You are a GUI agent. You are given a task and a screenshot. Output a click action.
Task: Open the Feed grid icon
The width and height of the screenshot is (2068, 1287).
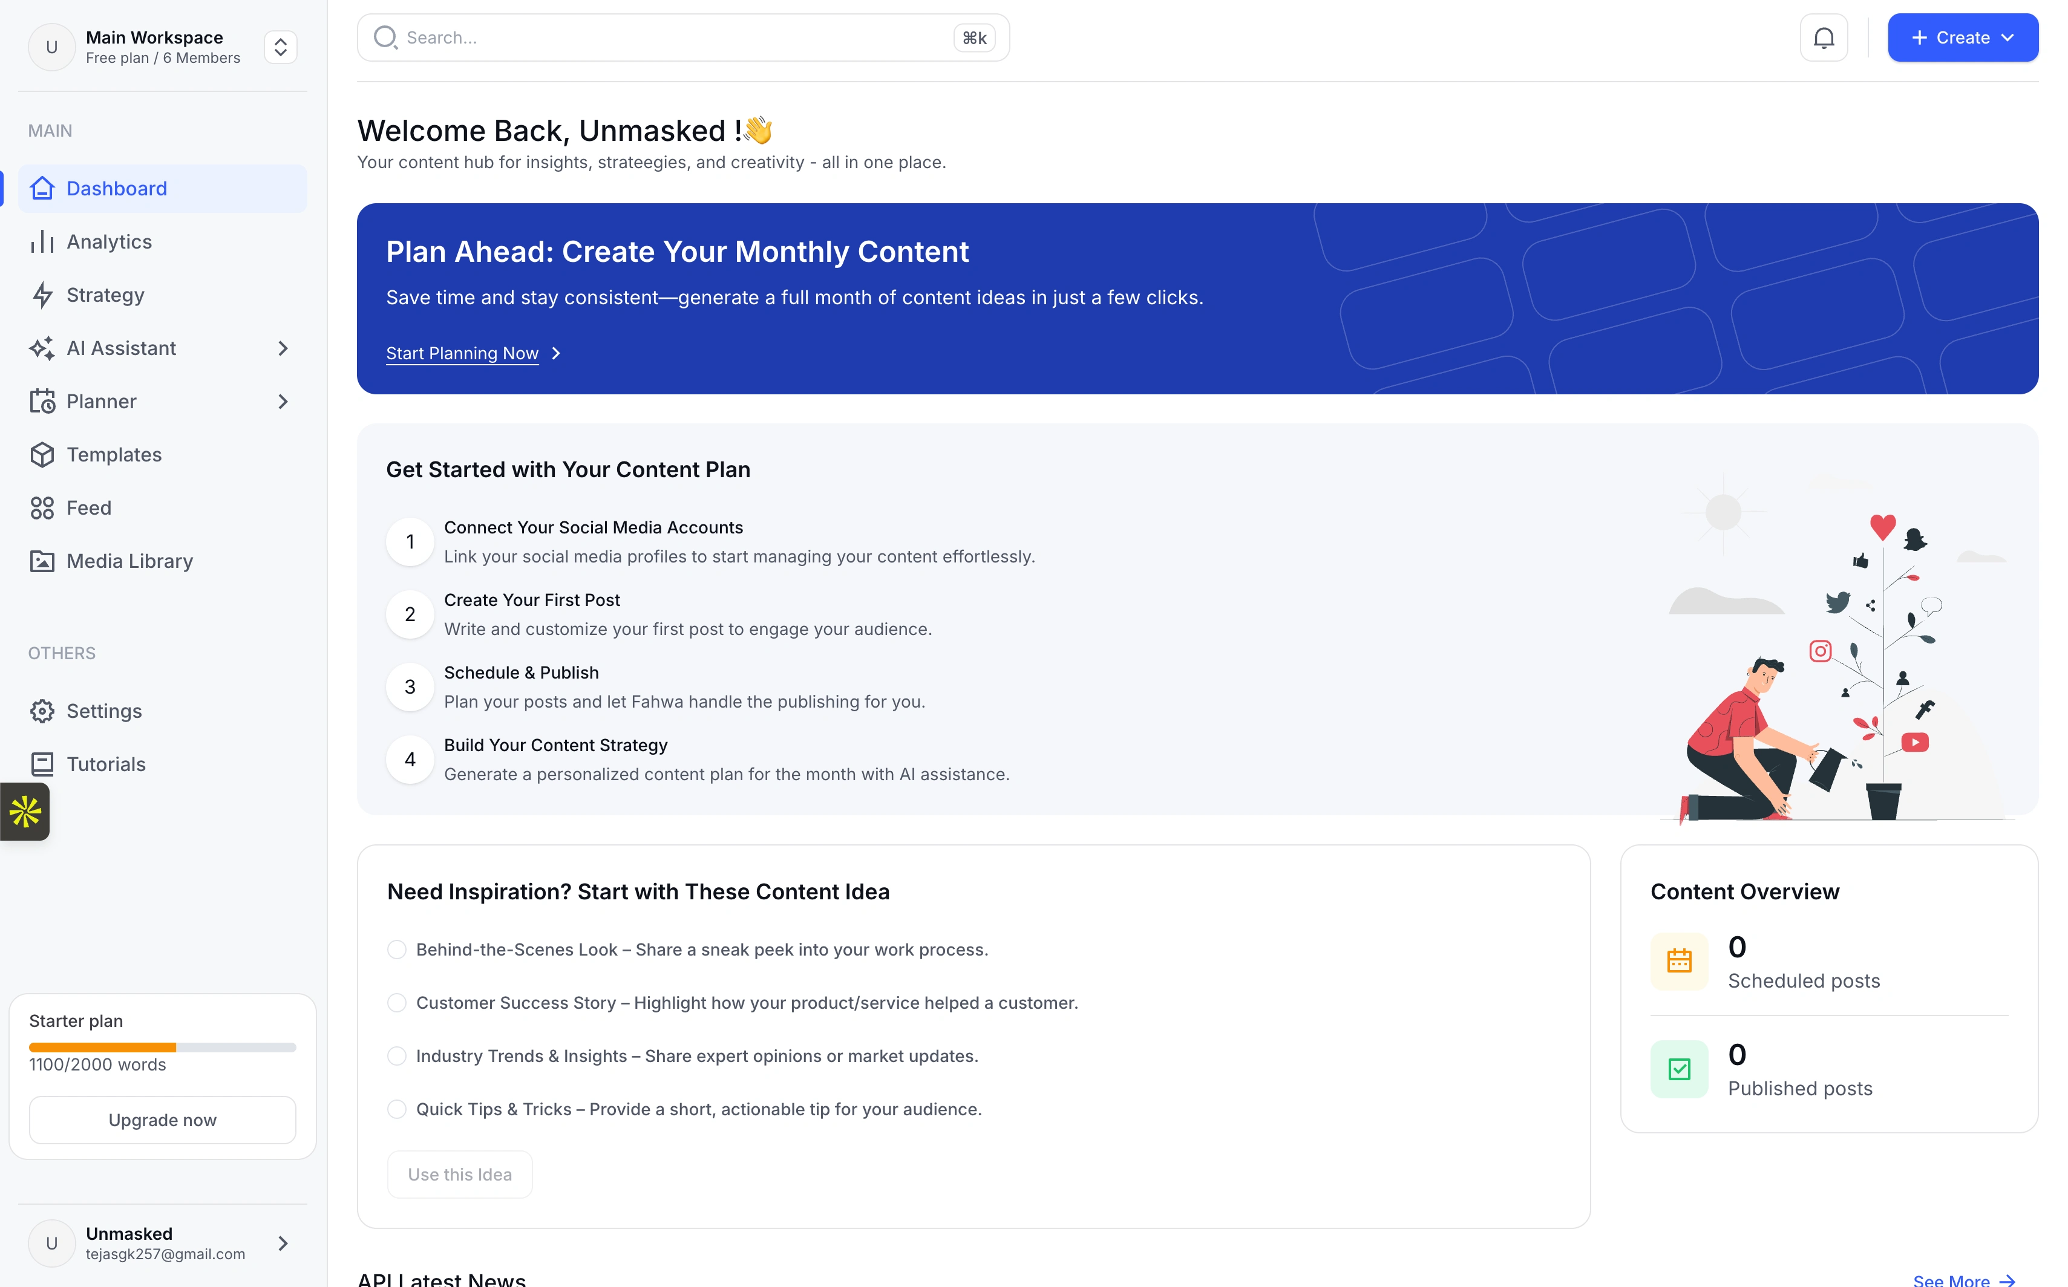point(42,508)
